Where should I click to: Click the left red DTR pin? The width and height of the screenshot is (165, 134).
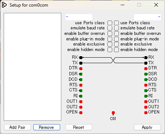click(81, 69)
